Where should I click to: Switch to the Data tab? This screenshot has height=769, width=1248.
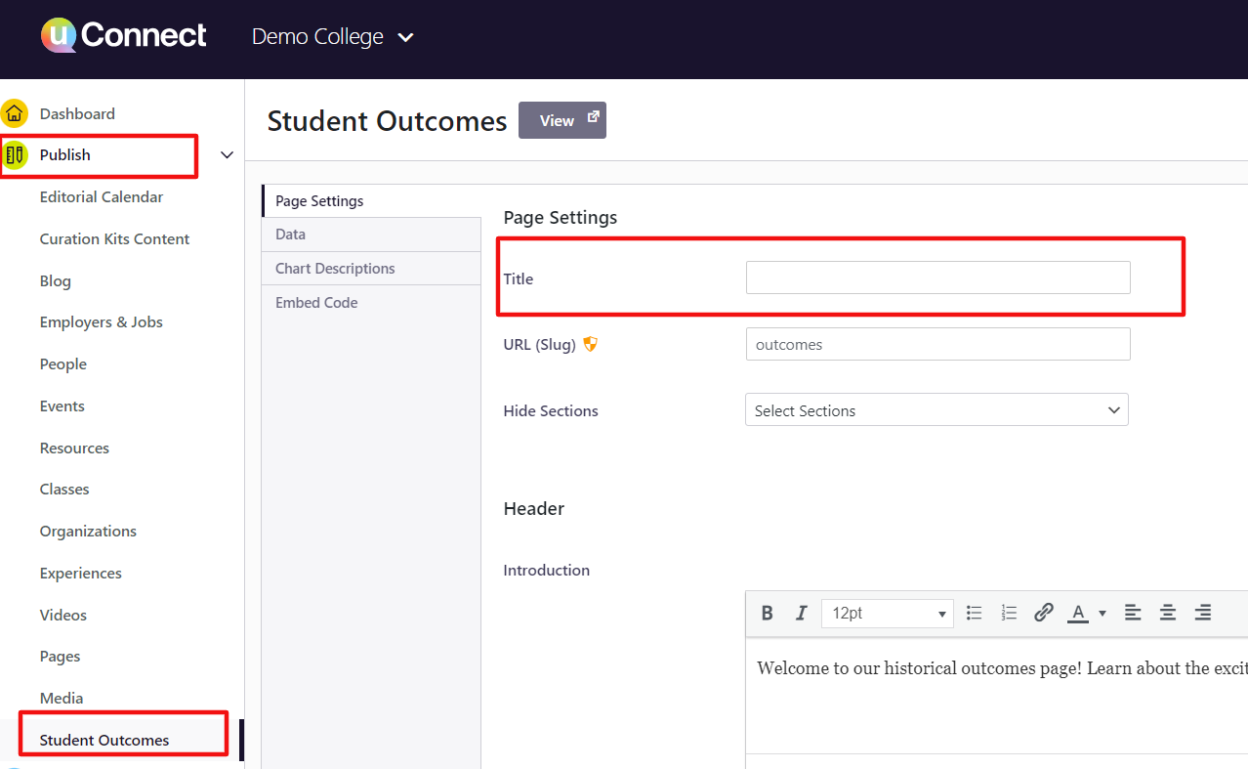click(x=291, y=235)
